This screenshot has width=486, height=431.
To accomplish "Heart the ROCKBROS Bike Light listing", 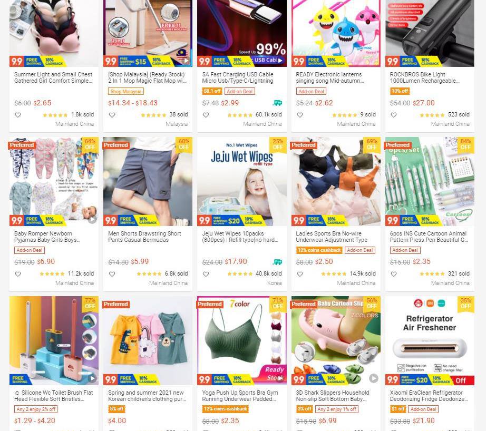I will [394, 115].
